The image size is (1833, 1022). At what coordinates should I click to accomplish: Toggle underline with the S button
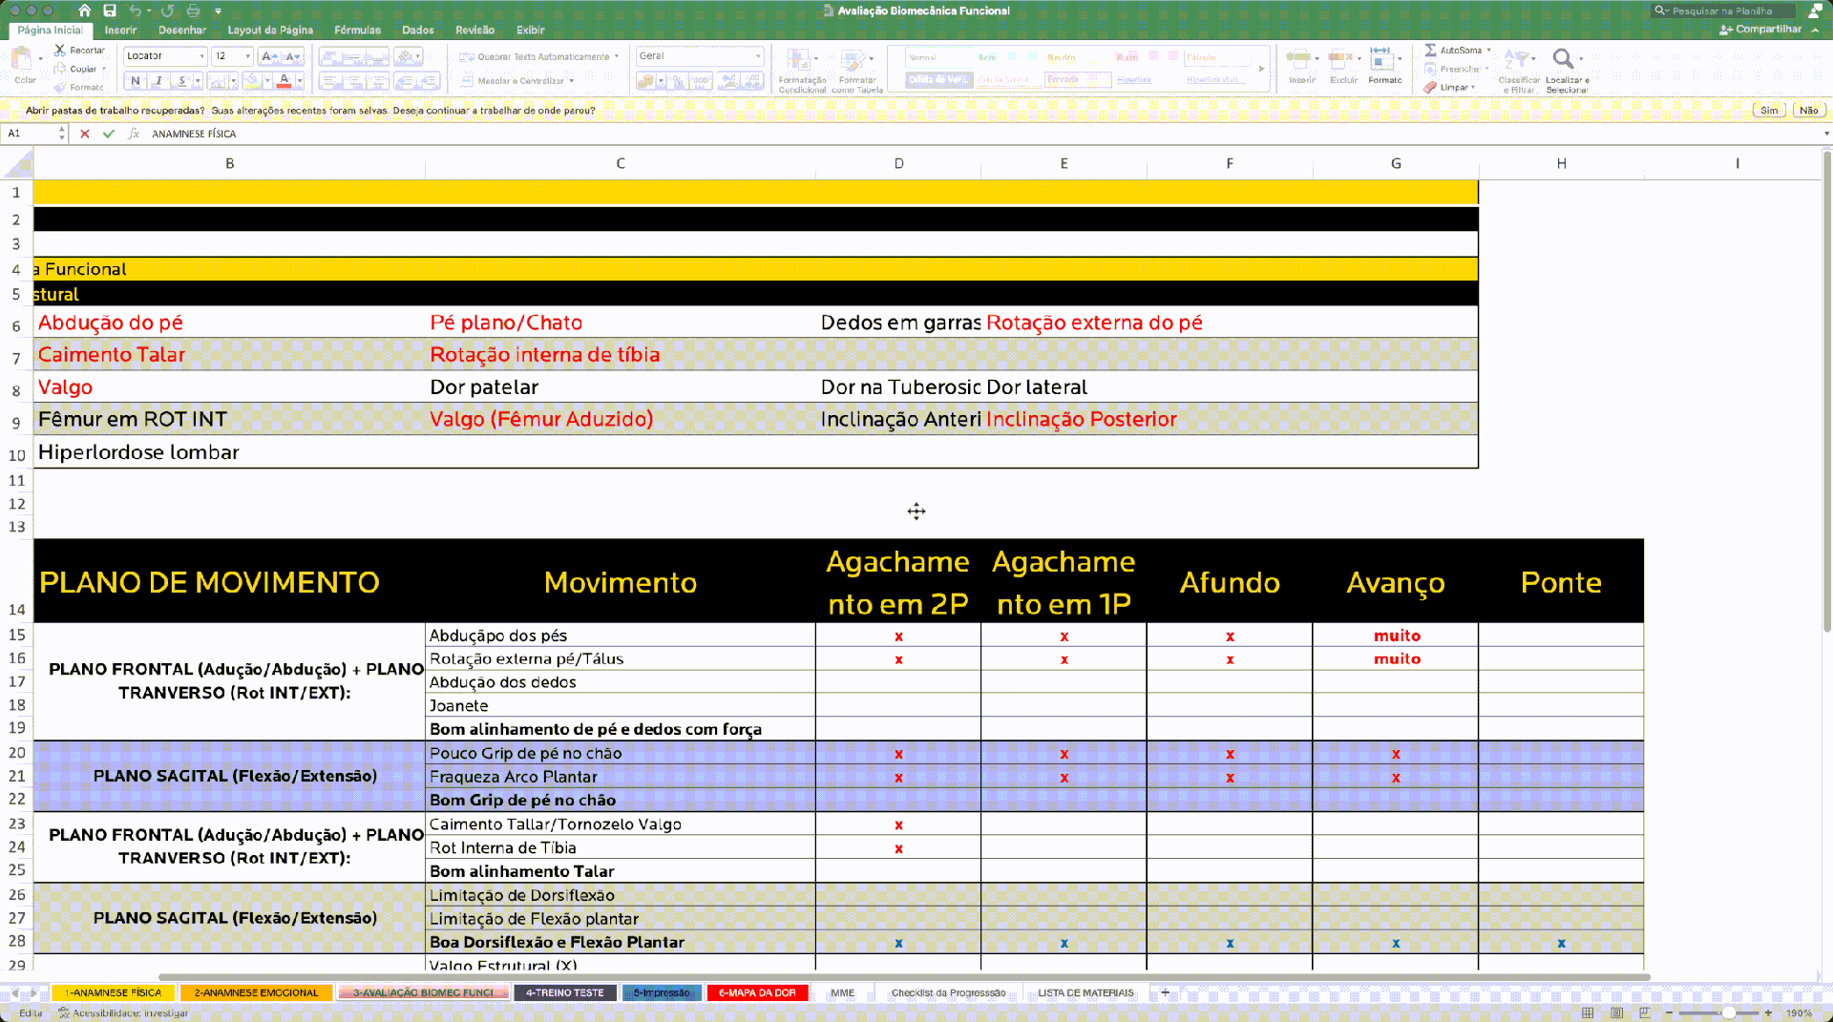[181, 81]
